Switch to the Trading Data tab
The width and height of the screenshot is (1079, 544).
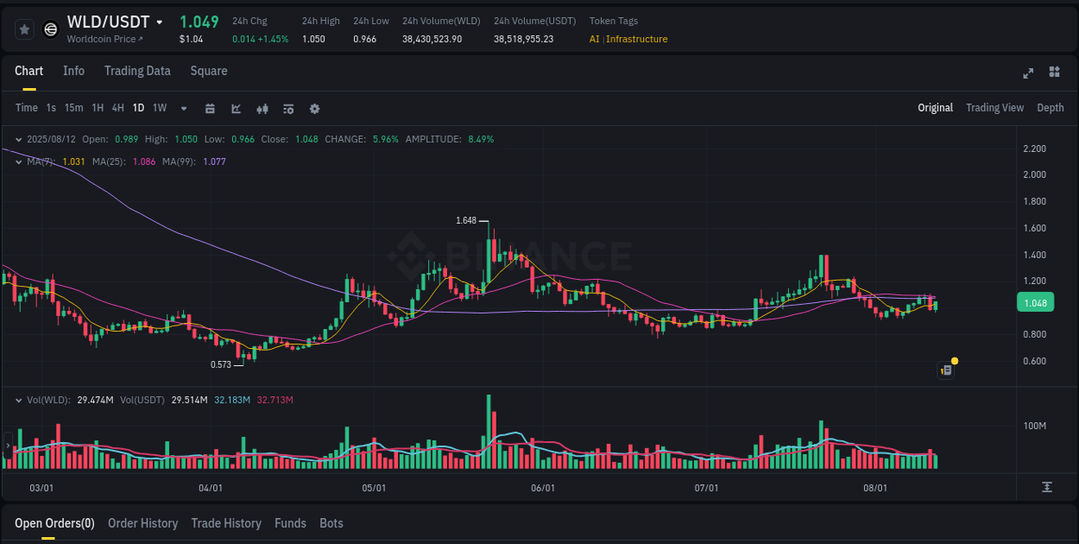[137, 71]
